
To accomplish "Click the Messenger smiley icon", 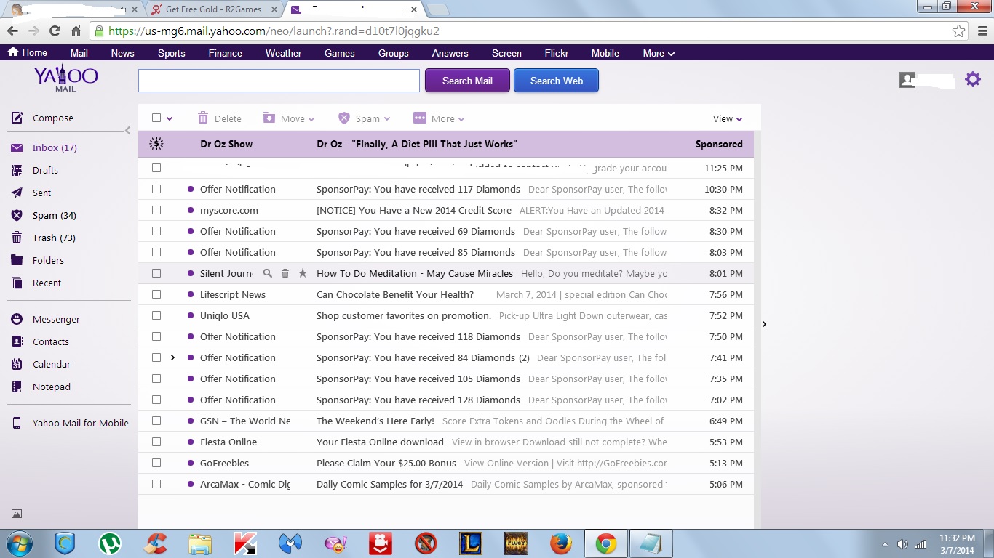I will tap(17, 319).
